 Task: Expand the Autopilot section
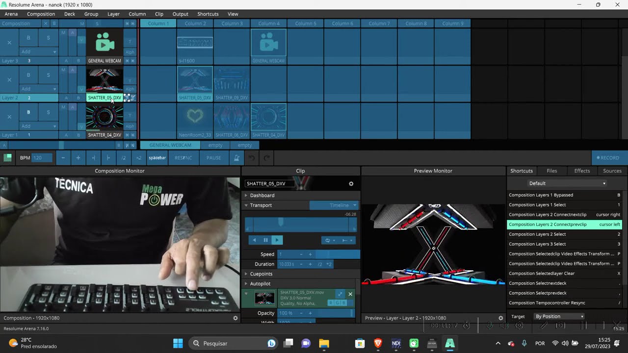[x=246, y=284]
